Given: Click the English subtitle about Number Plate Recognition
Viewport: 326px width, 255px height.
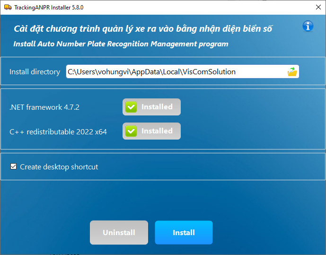Looking at the screenshot, I should [x=121, y=44].
